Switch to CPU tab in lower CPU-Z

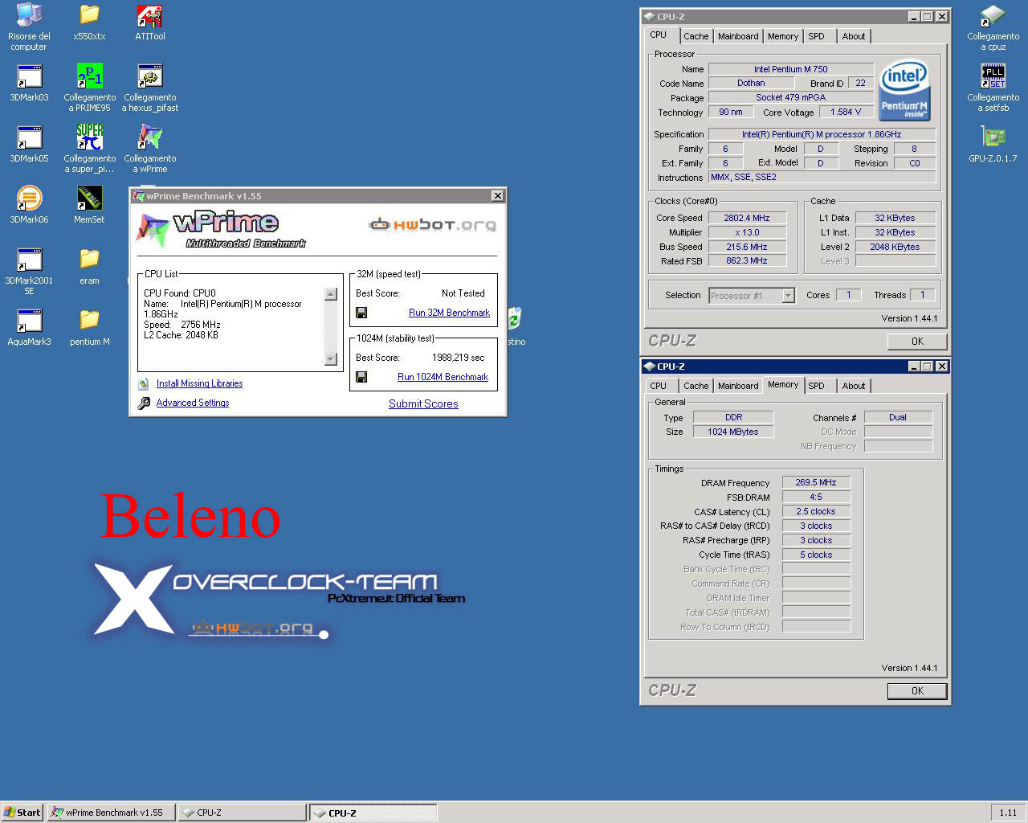tap(659, 386)
